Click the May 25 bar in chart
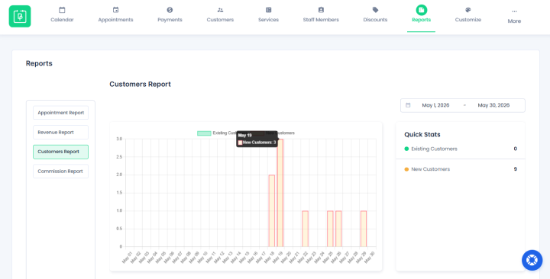 pyautogui.click(x=330, y=229)
